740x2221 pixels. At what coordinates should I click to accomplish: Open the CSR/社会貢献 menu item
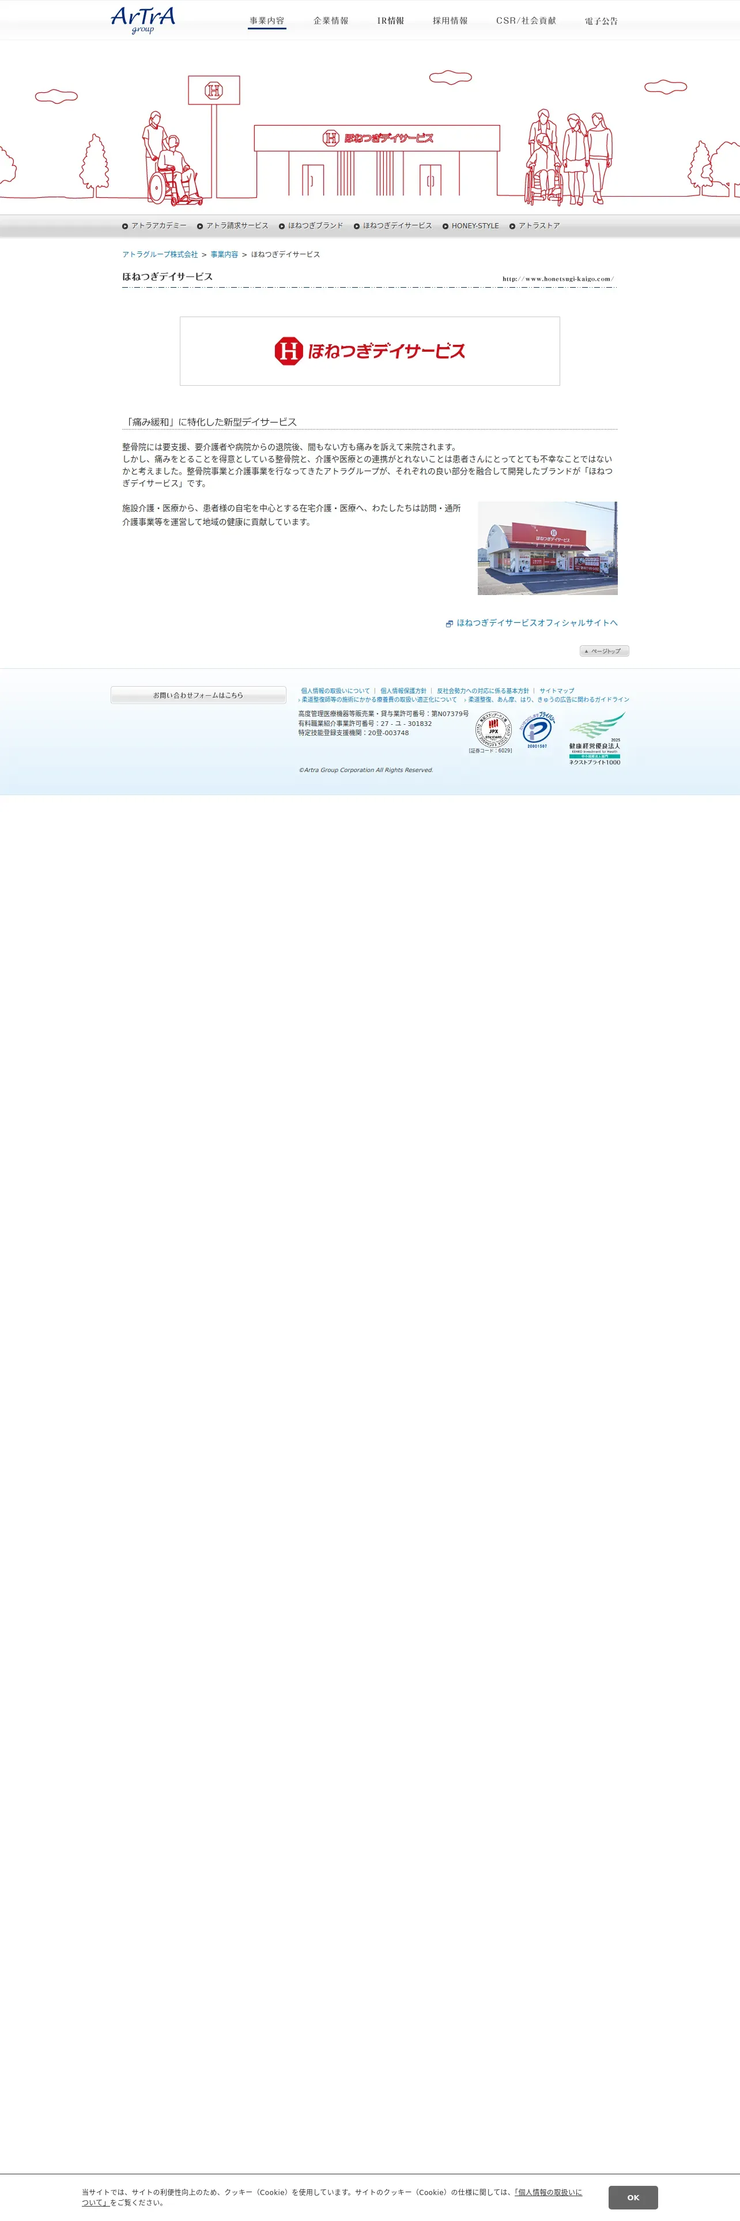click(526, 21)
